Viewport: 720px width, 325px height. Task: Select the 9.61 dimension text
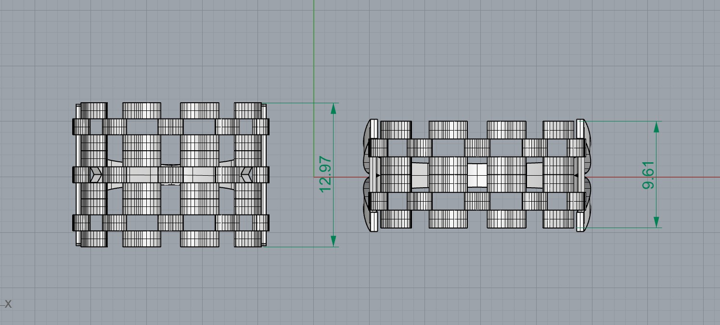[x=648, y=175]
